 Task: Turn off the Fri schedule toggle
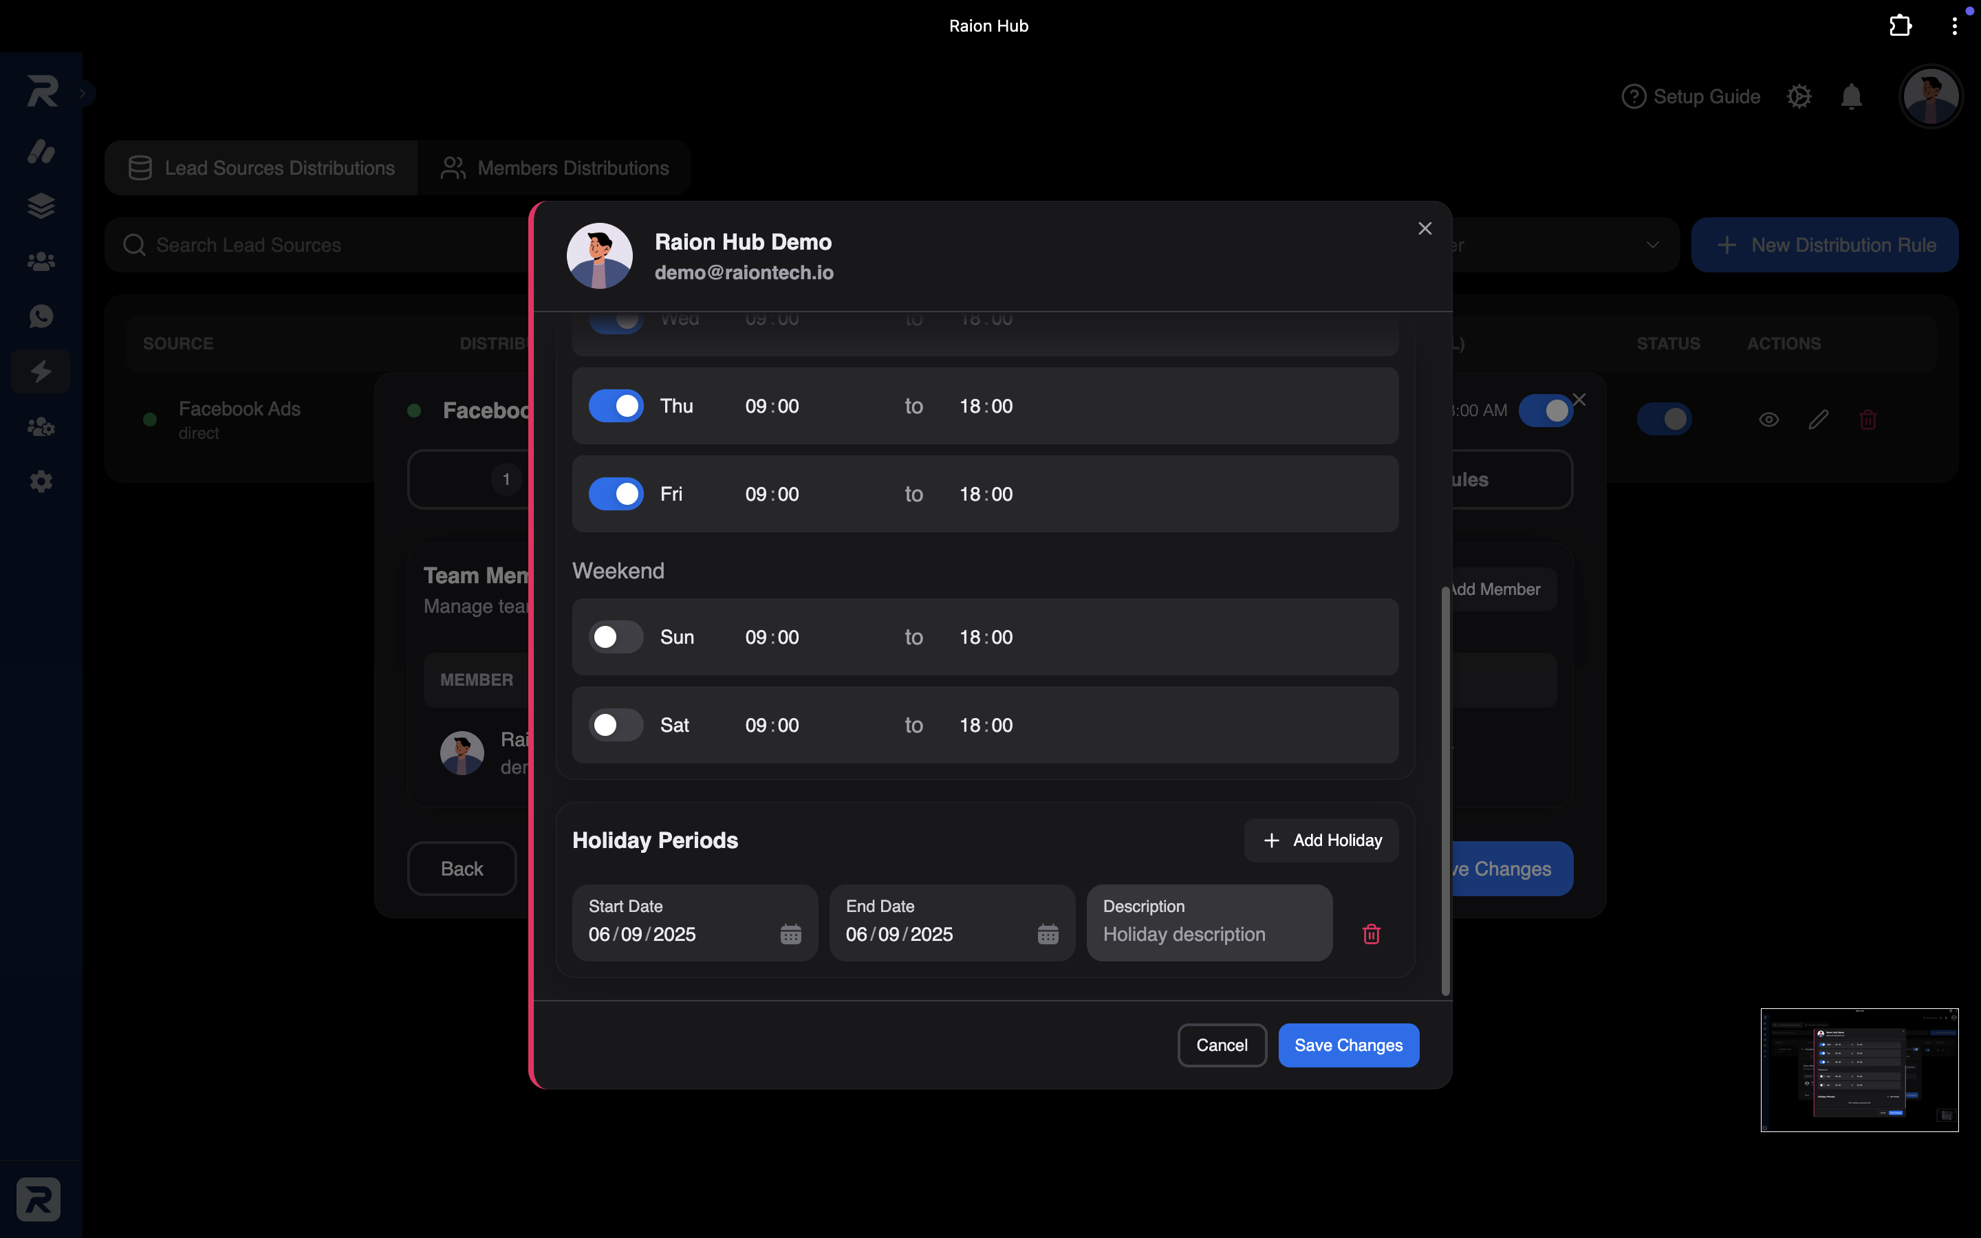[x=616, y=494]
